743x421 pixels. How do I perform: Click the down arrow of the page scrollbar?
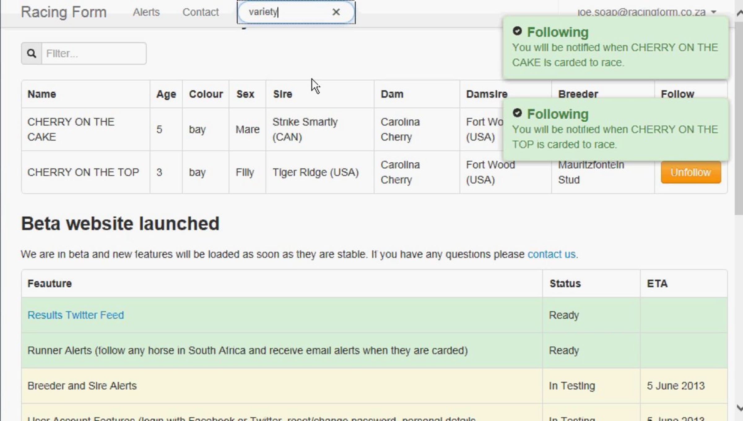(x=740, y=408)
